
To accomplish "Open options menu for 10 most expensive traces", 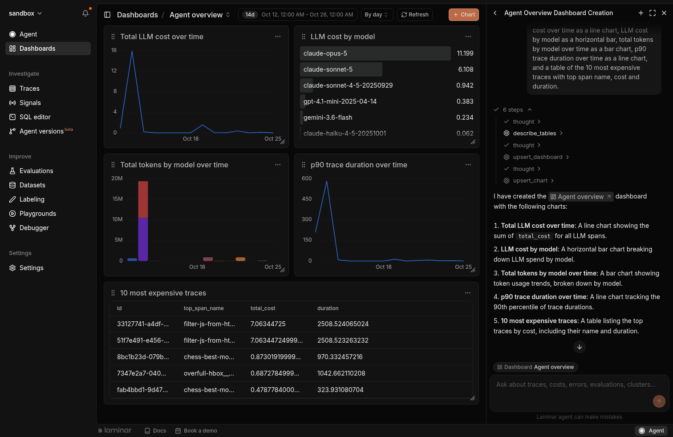I will click(x=468, y=293).
